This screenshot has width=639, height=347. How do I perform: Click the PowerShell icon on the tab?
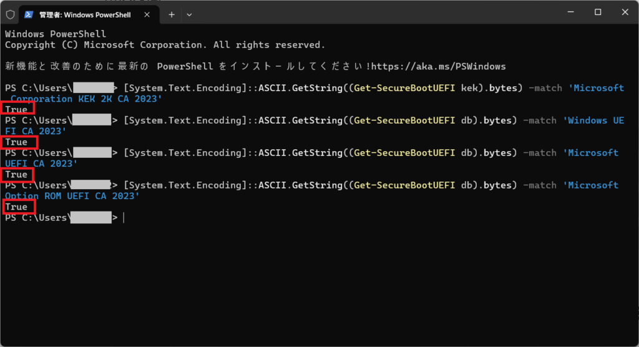click(29, 14)
